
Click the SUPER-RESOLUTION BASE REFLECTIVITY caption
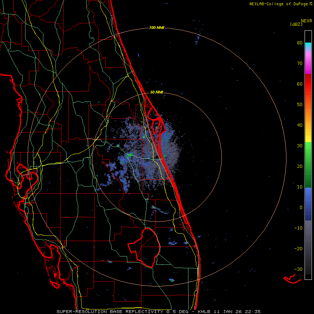point(110,312)
